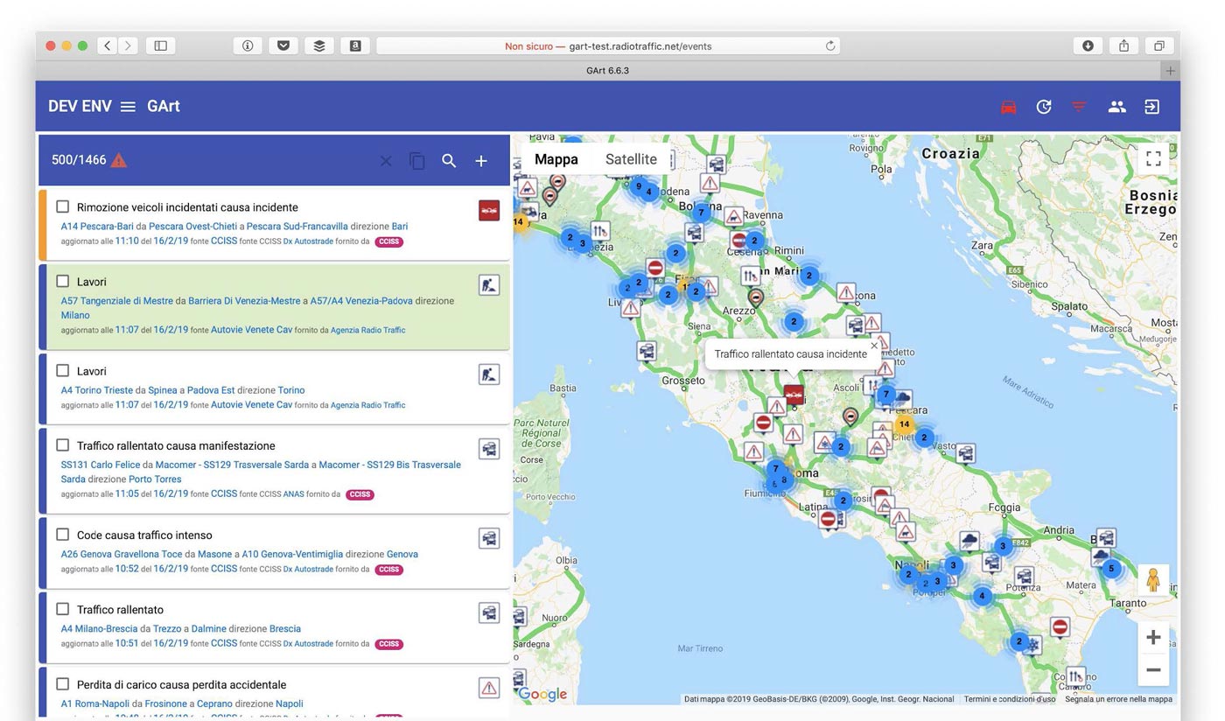This screenshot has height=721, width=1225.
Task: Click the blue cluster marker labeled 5 near Taranto
Action: 1111,569
